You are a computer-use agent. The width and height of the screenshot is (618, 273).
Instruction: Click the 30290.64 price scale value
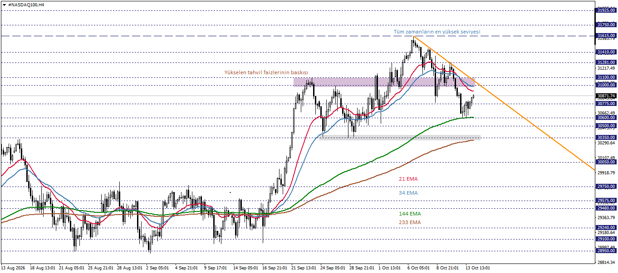[606, 143]
